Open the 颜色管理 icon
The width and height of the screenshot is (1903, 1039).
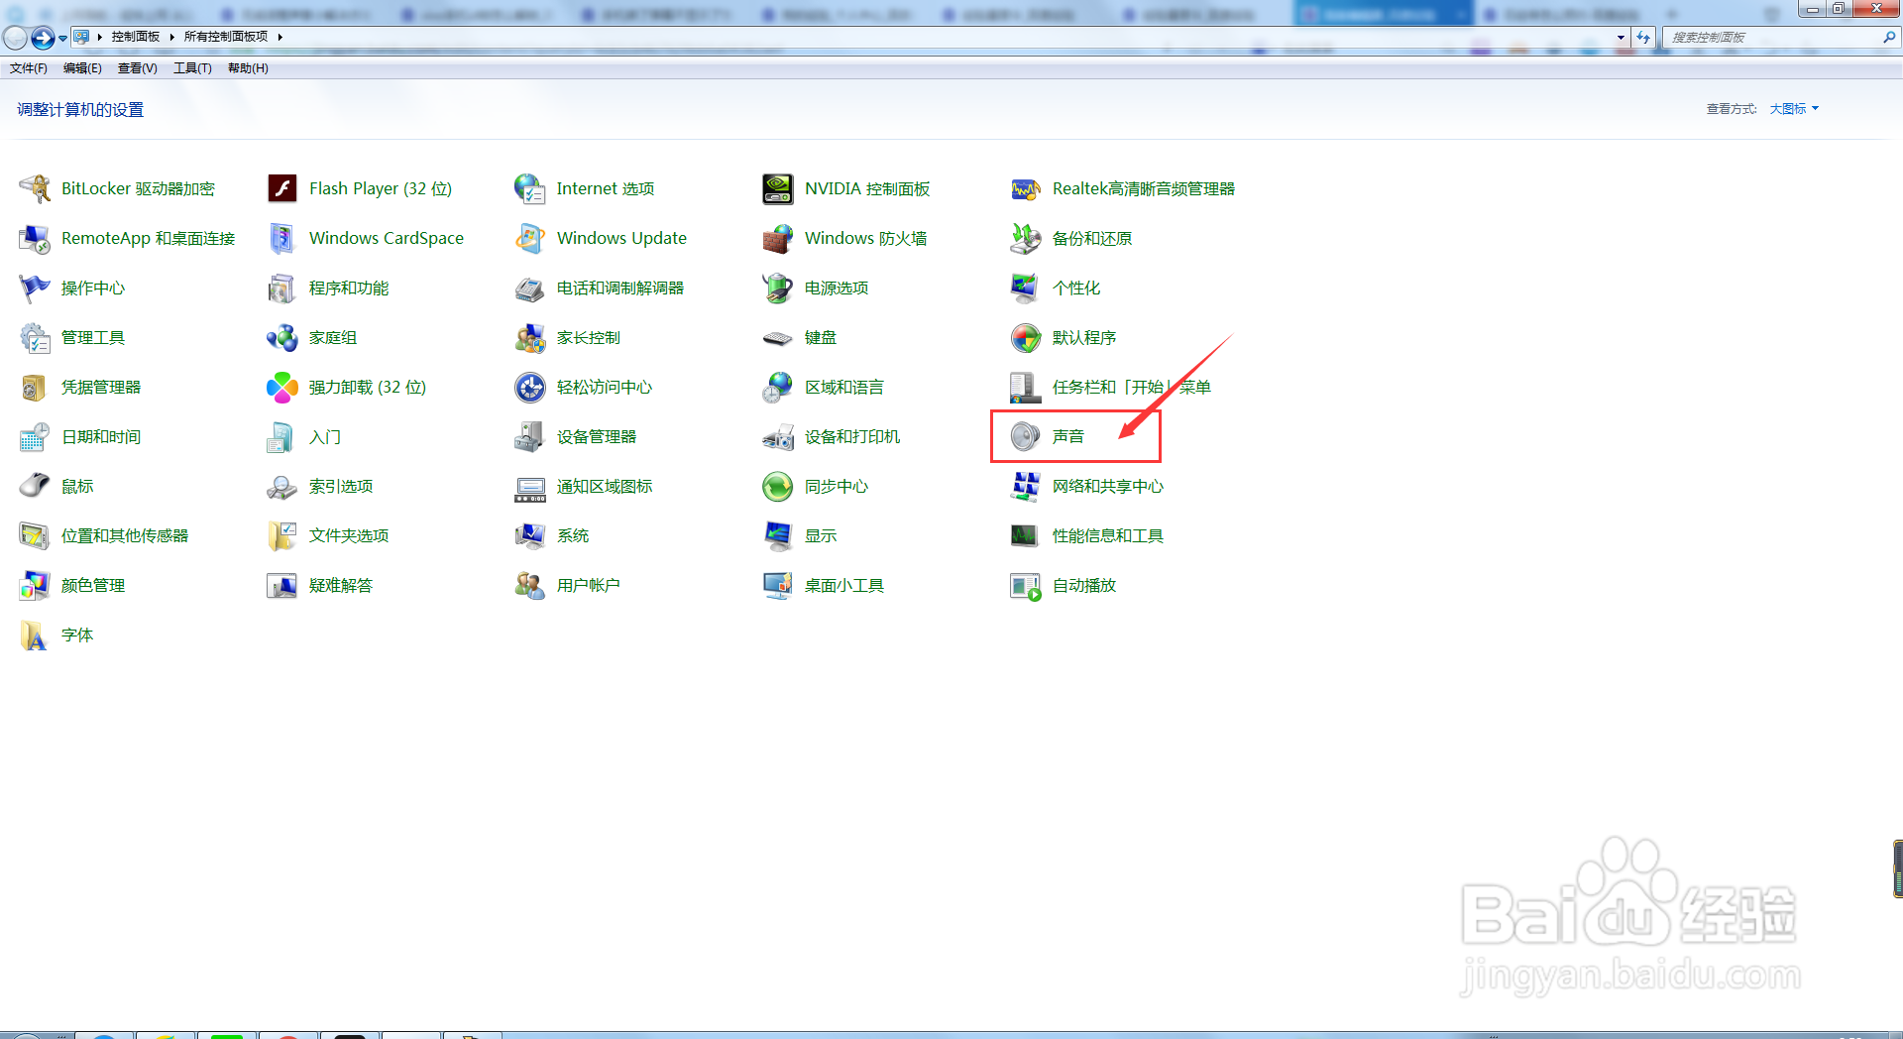[x=35, y=585]
